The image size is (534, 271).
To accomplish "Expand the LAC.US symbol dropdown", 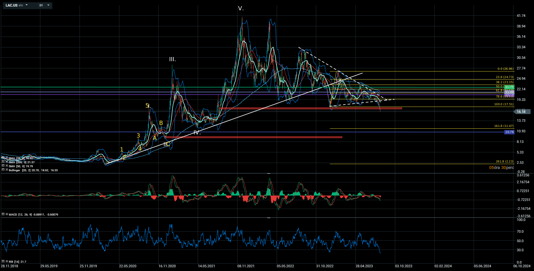I will coord(27,5).
